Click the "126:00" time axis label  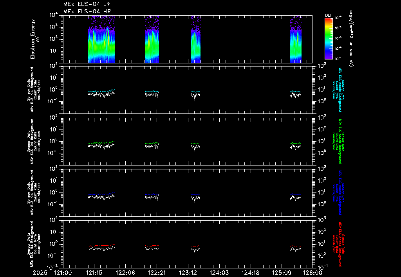(312, 273)
